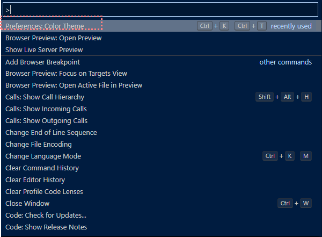Click the H key badge for Call Hierarchy
Screen dimensions: 322x237
coord(306,97)
